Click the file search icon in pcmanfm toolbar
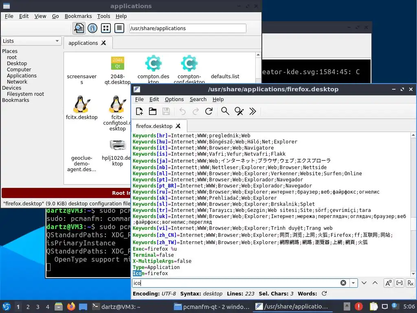This screenshot has height=313, width=417. pyautogui.click(x=79, y=28)
